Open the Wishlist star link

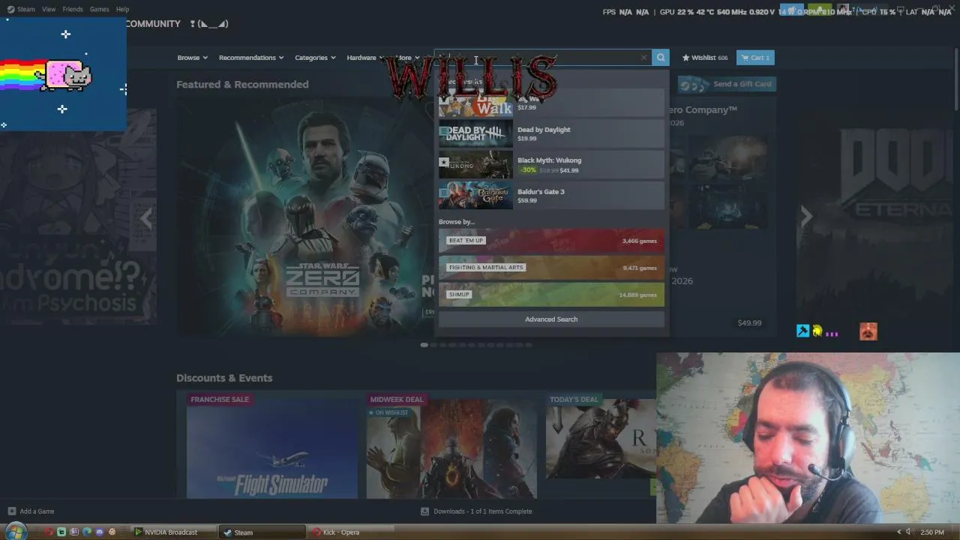pyautogui.click(x=704, y=58)
